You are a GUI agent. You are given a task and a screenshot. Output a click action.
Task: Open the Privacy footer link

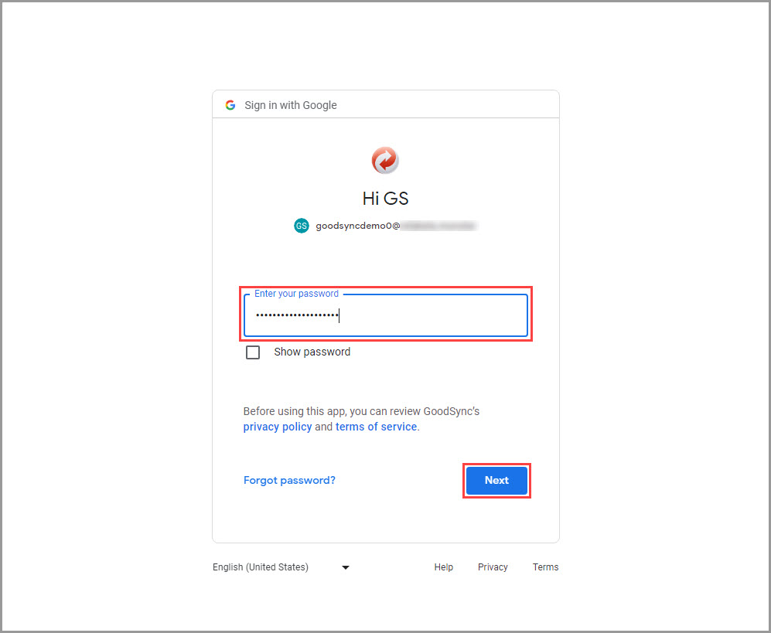[x=493, y=567]
